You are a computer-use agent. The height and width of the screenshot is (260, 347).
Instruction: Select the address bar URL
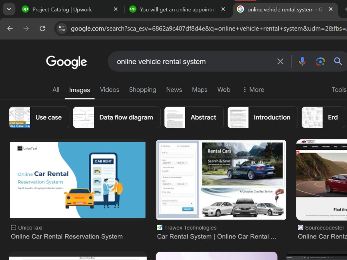click(209, 28)
